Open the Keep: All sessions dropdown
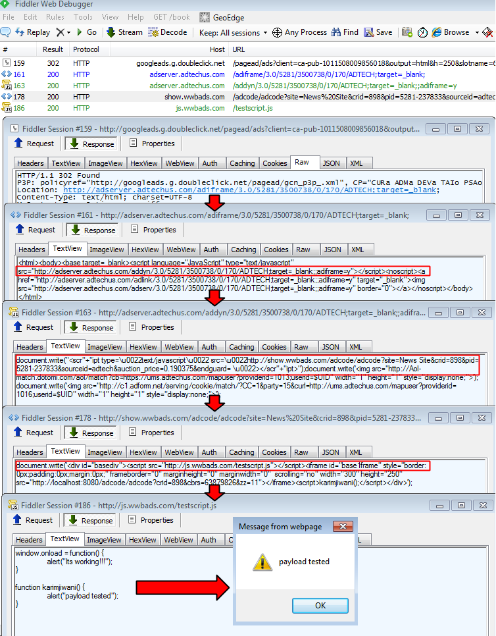The image size is (496, 636). click(233, 32)
